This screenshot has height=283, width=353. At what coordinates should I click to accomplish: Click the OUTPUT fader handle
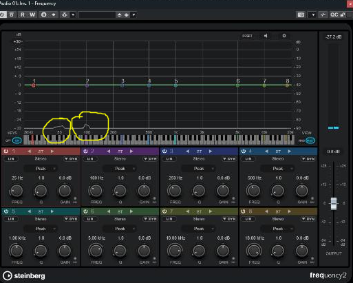334,203
